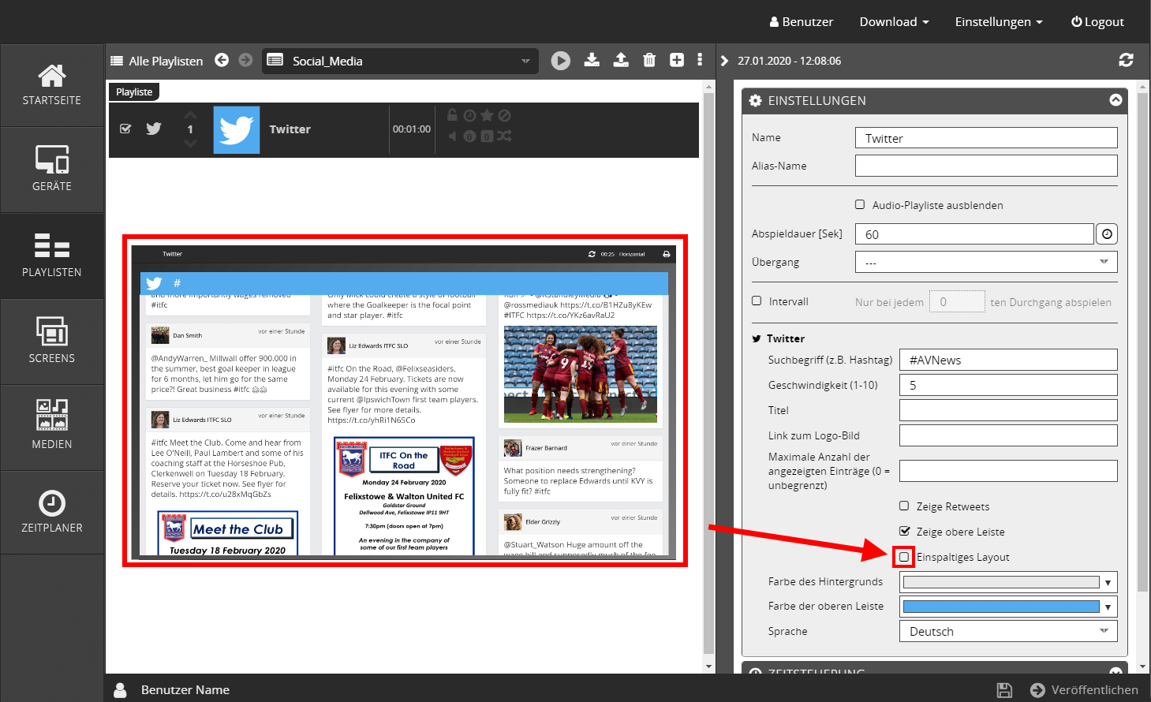Click Benutzer in top bar
The height and width of the screenshot is (702, 1151).
click(x=802, y=21)
